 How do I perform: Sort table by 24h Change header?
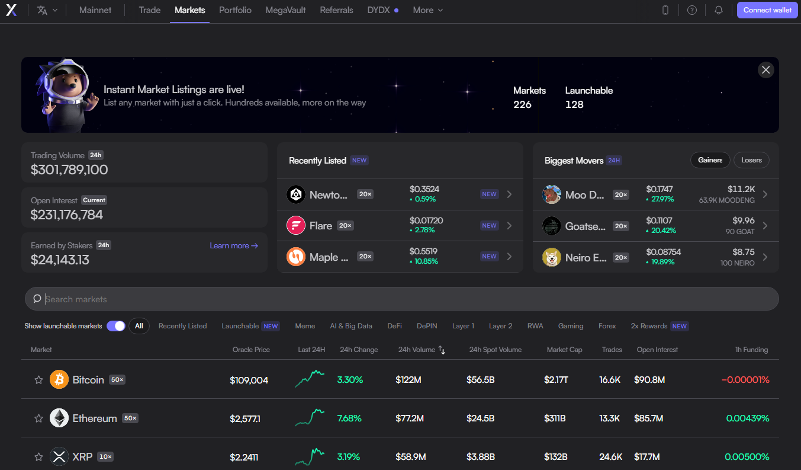click(x=359, y=350)
